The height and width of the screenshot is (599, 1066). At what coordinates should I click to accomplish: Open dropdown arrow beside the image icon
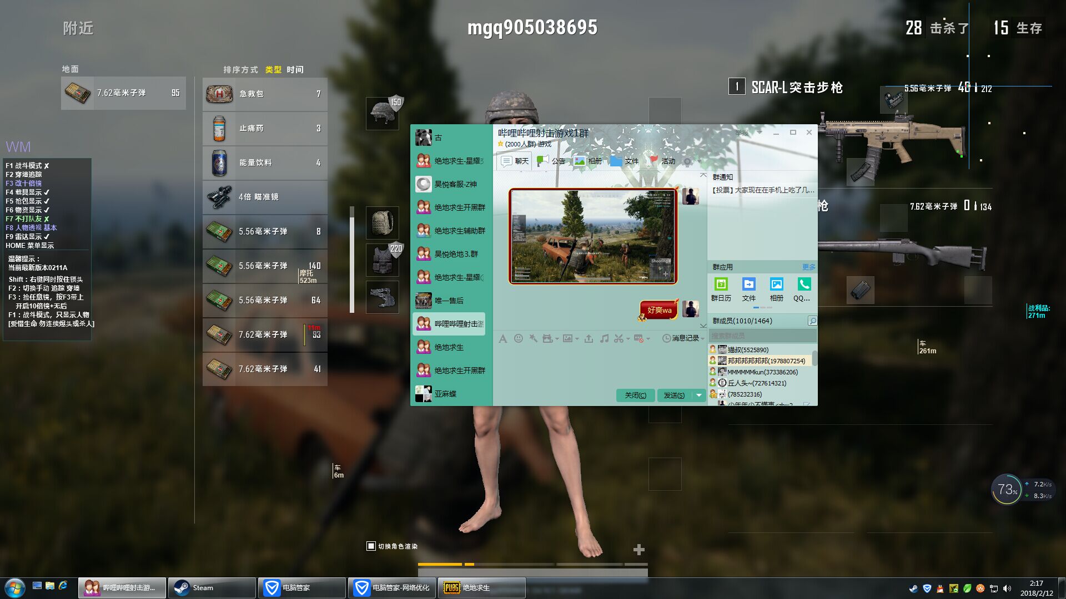coord(577,338)
